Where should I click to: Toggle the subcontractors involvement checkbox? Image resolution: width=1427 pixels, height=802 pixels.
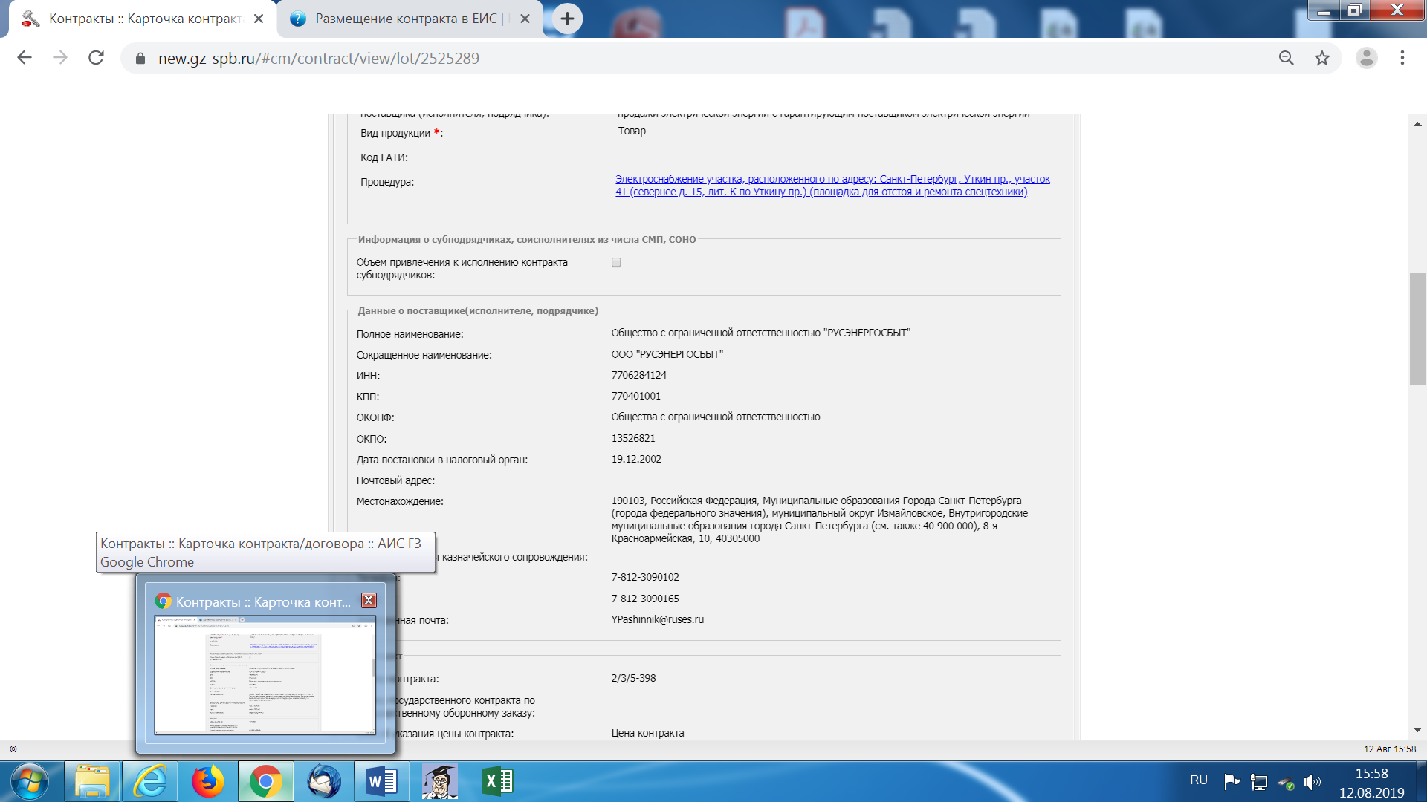tap(616, 262)
